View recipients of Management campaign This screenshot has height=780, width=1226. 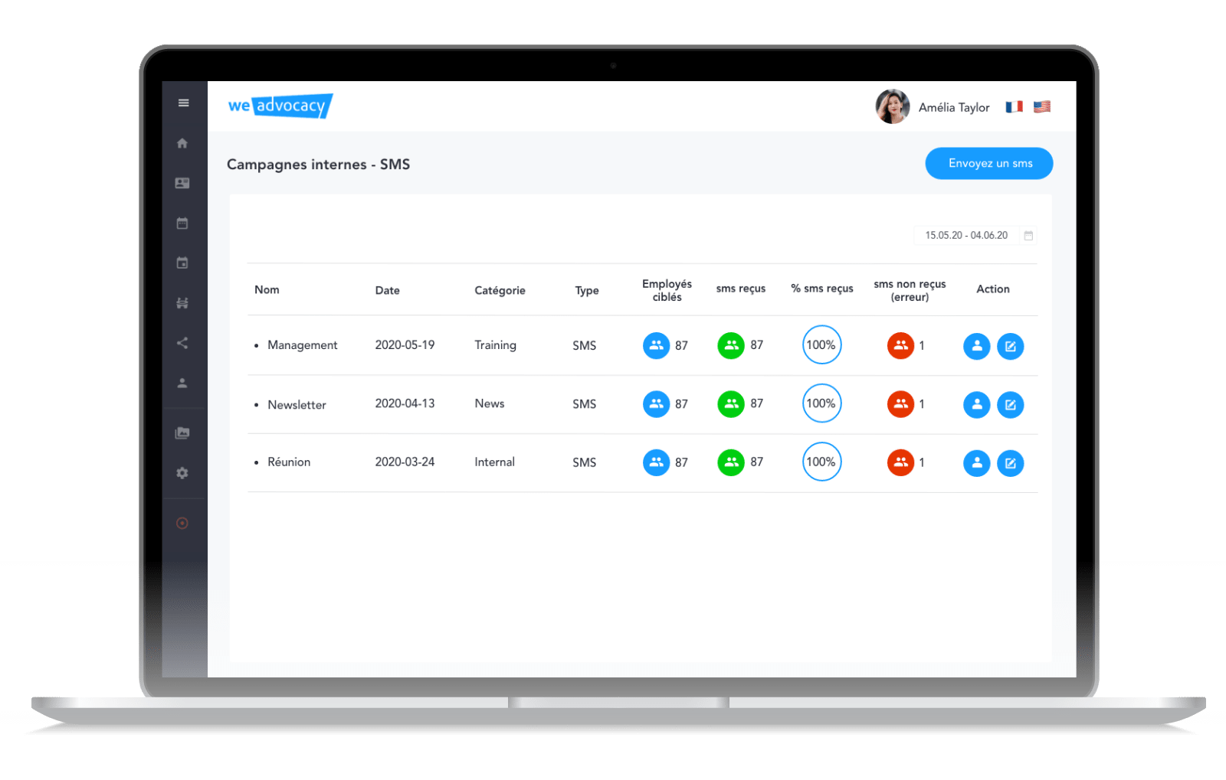976,346
